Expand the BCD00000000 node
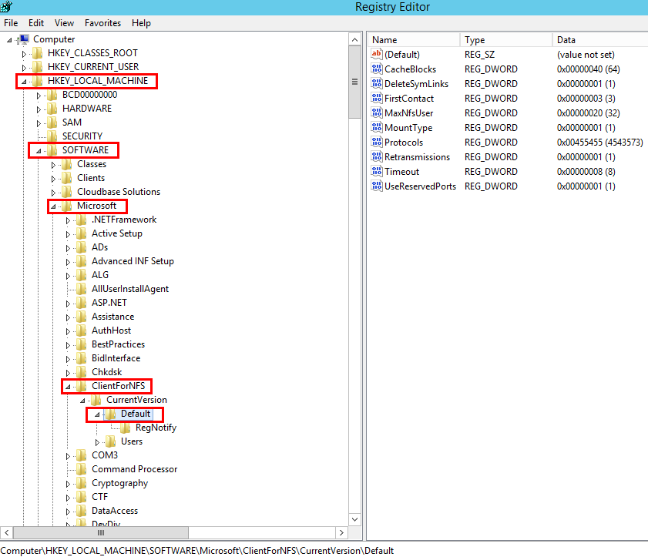 point(39,96)
